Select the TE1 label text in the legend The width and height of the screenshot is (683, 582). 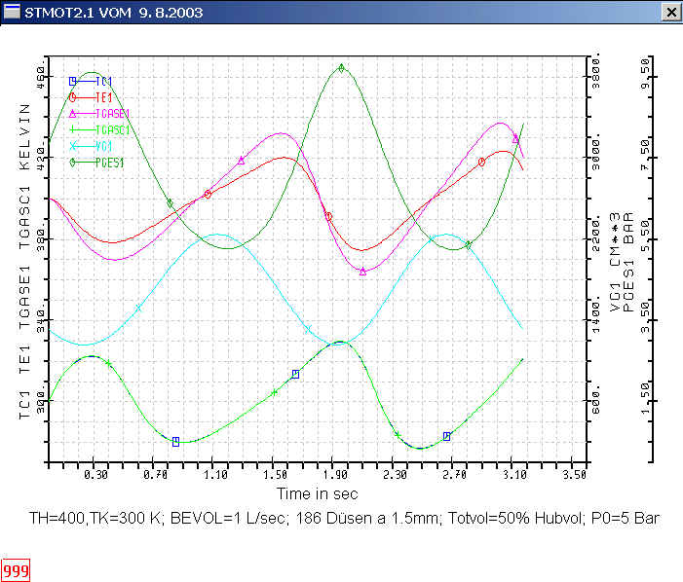[104, 97]
